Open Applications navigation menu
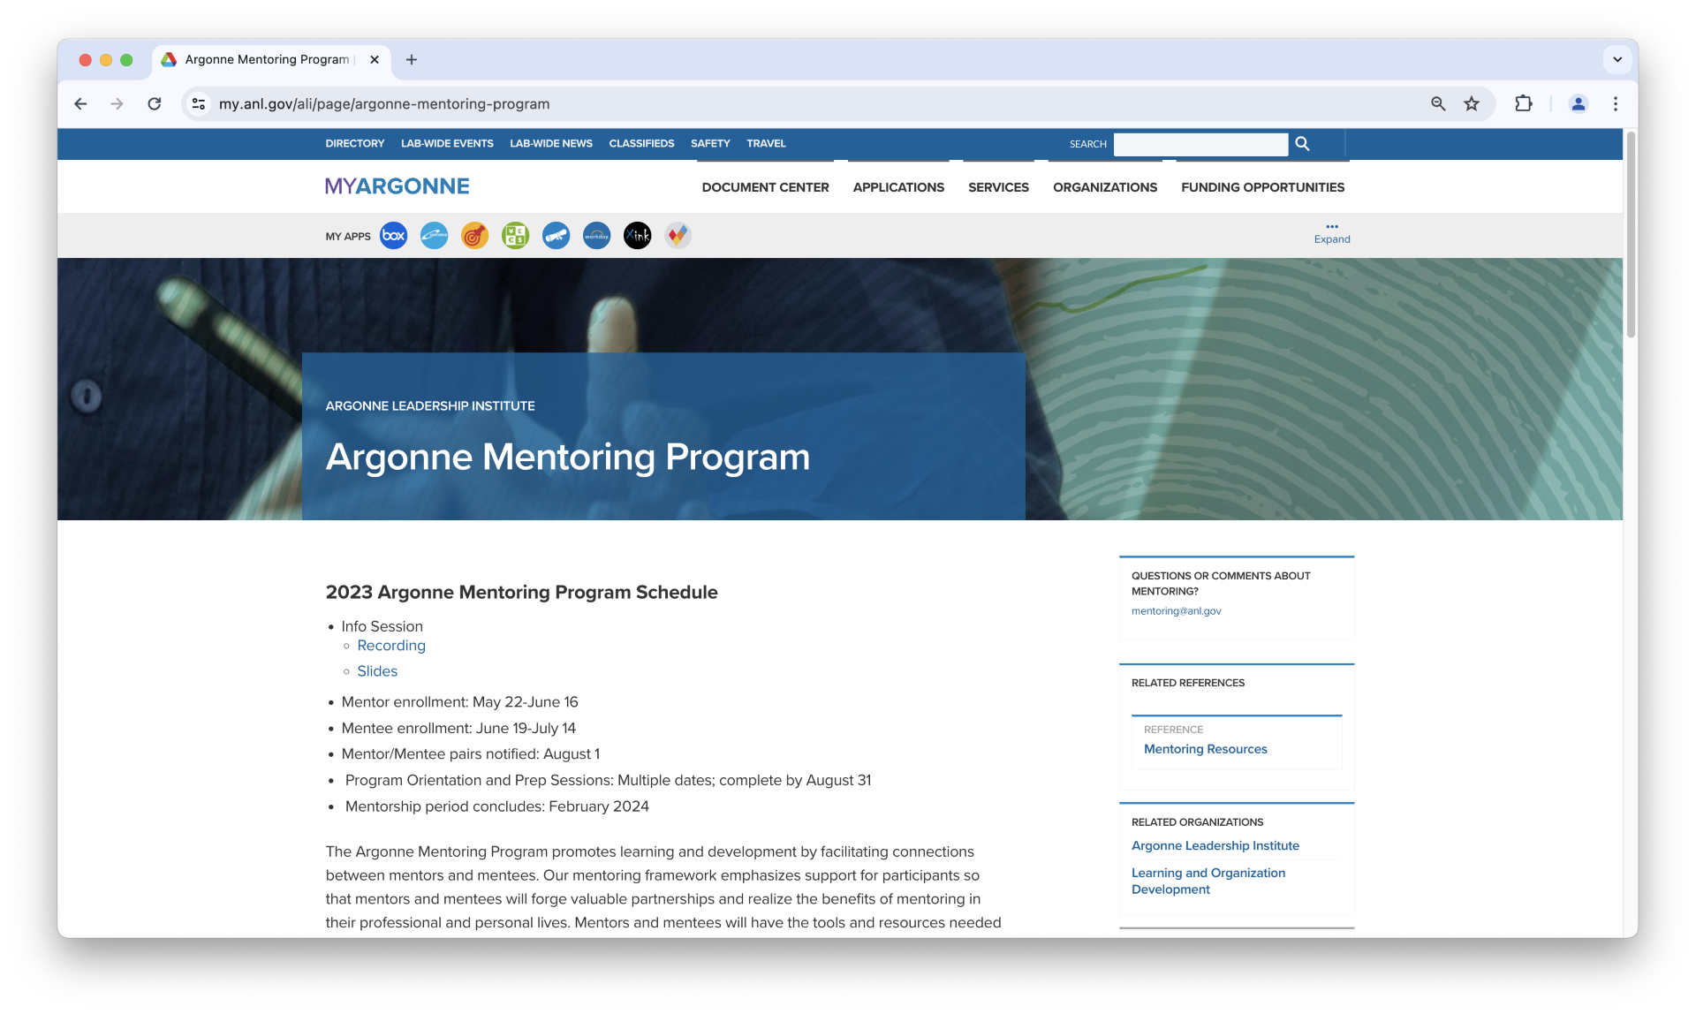 pyautogui.click(x=898, y=187)
